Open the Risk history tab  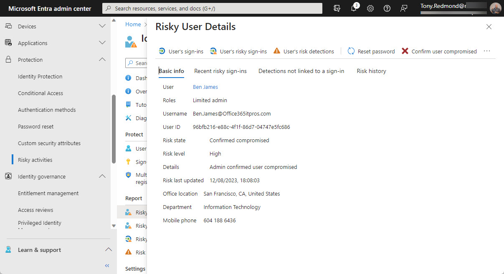point(371,71)
